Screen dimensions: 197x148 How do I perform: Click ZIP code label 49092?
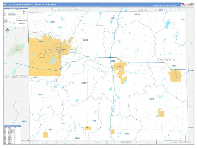tap(127, 134)
